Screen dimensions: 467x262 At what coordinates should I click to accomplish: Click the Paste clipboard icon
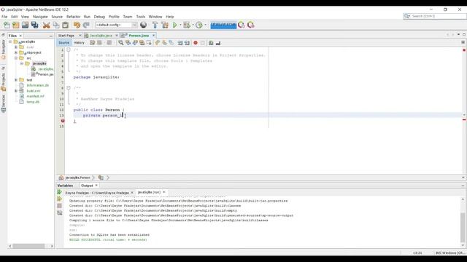(x=66, y=25)
